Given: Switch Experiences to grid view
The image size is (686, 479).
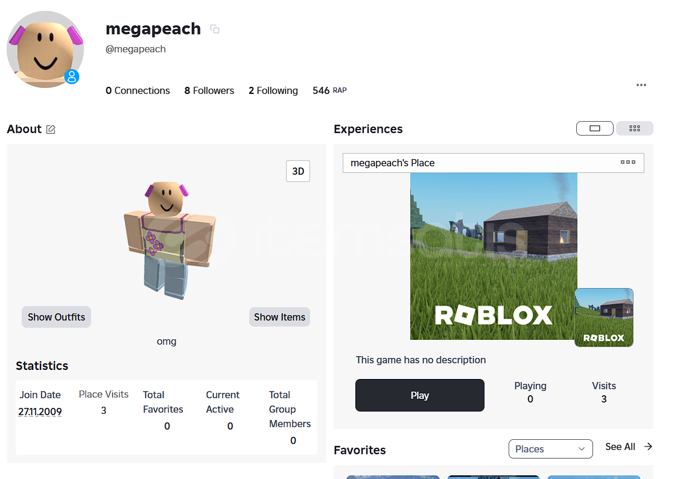Looking at the screenshot, I should 634,128.
